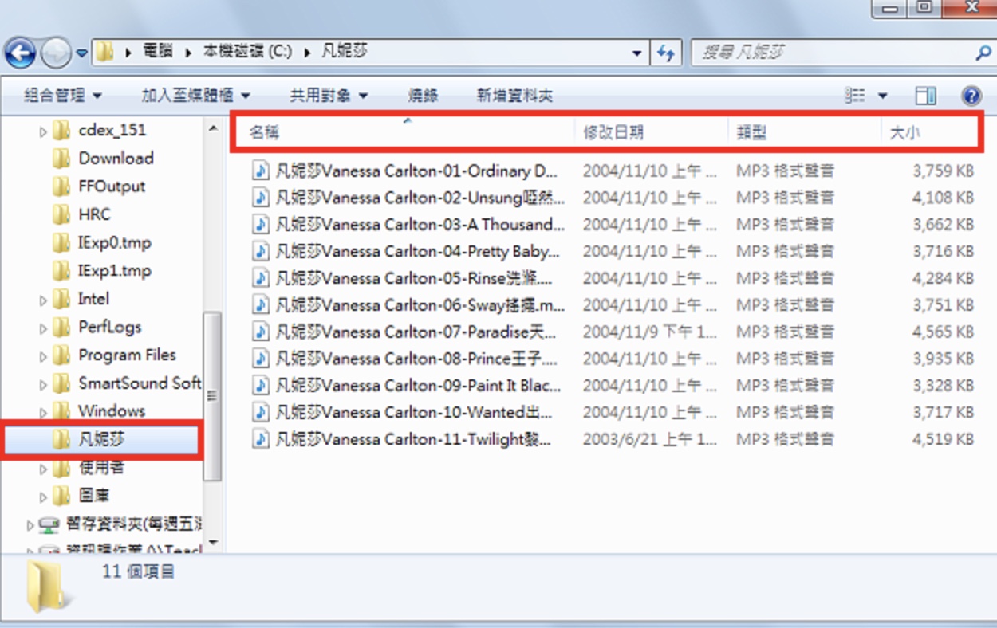This screenshot has width=997, height=628.
Task: Click 本機磁碟 (C:) in address breadcrumb
Action: pos(247,52)
